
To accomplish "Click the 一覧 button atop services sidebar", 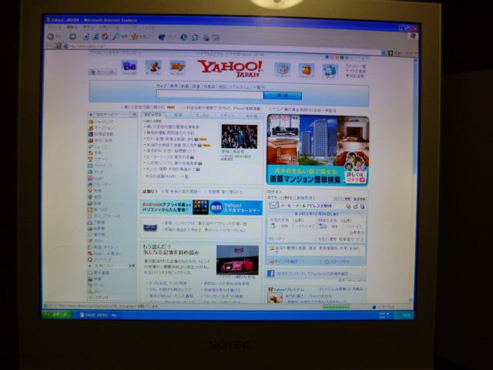I will (133, 115).
